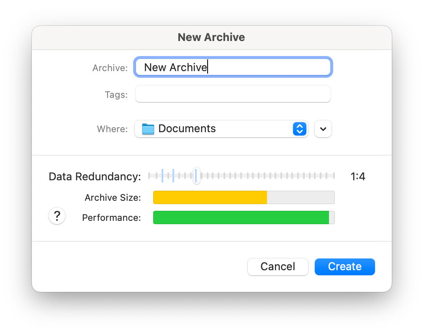The width and height of the screenshot is (424, 330).
Task: Click Create to make the archive
Action: click(x=345, y=266)
